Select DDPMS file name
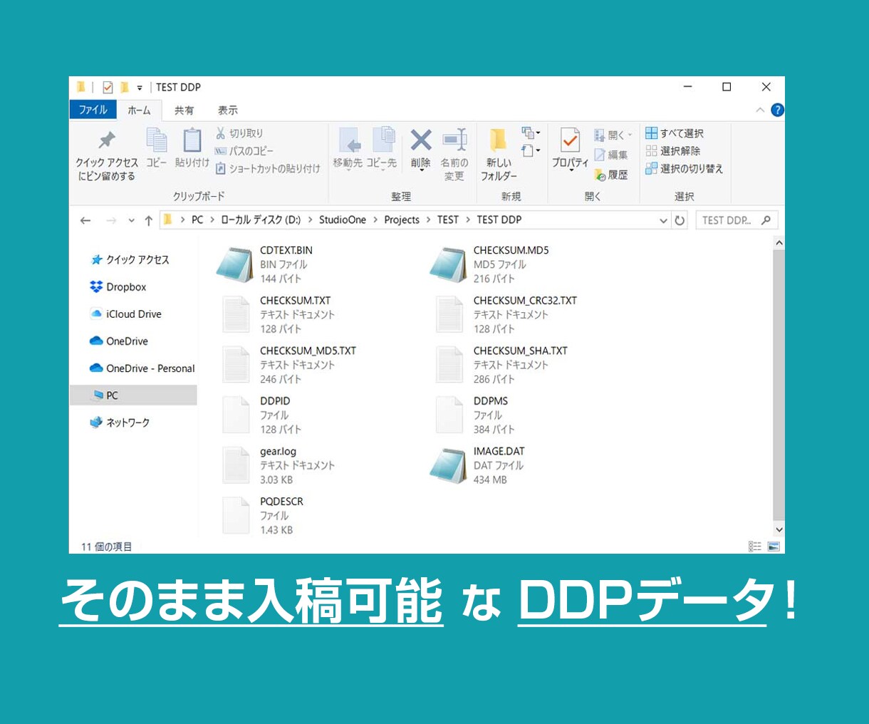 pos(491,400)
